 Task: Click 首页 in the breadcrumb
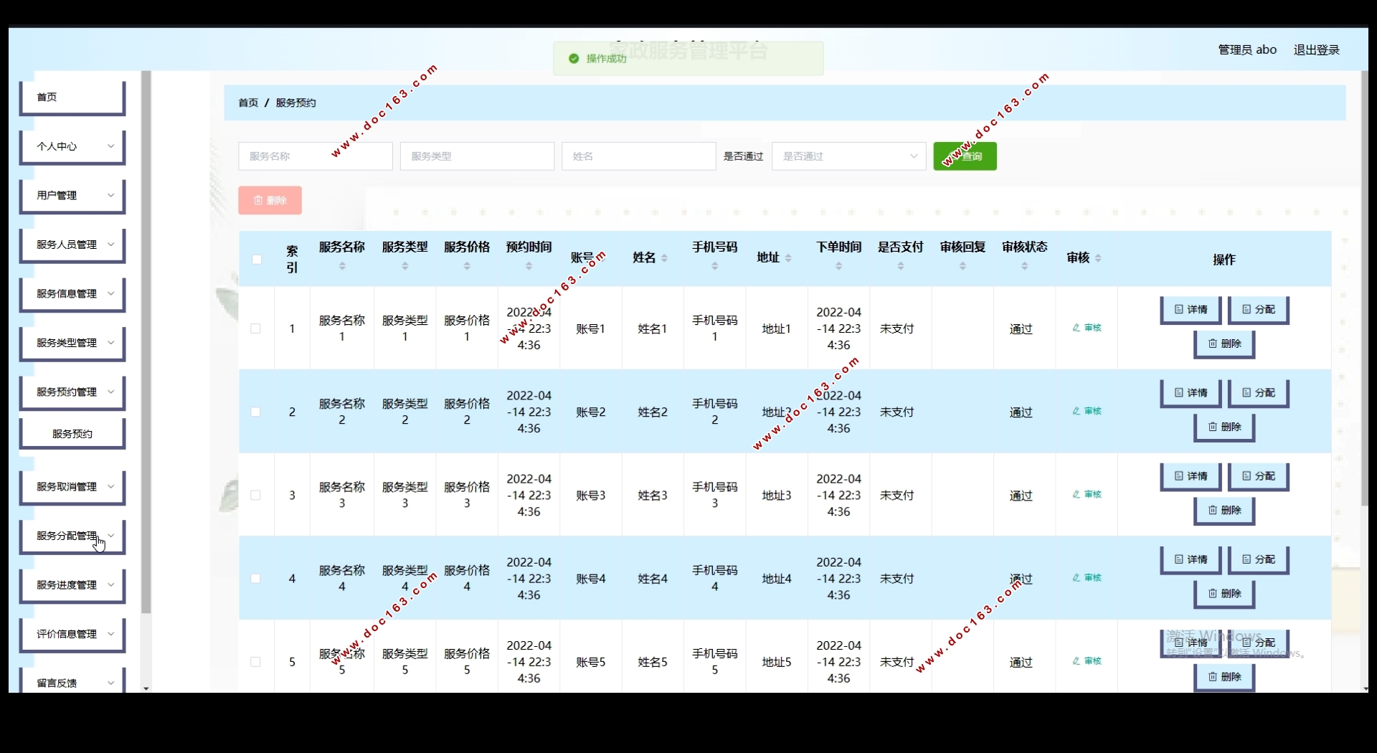[248, 103]
